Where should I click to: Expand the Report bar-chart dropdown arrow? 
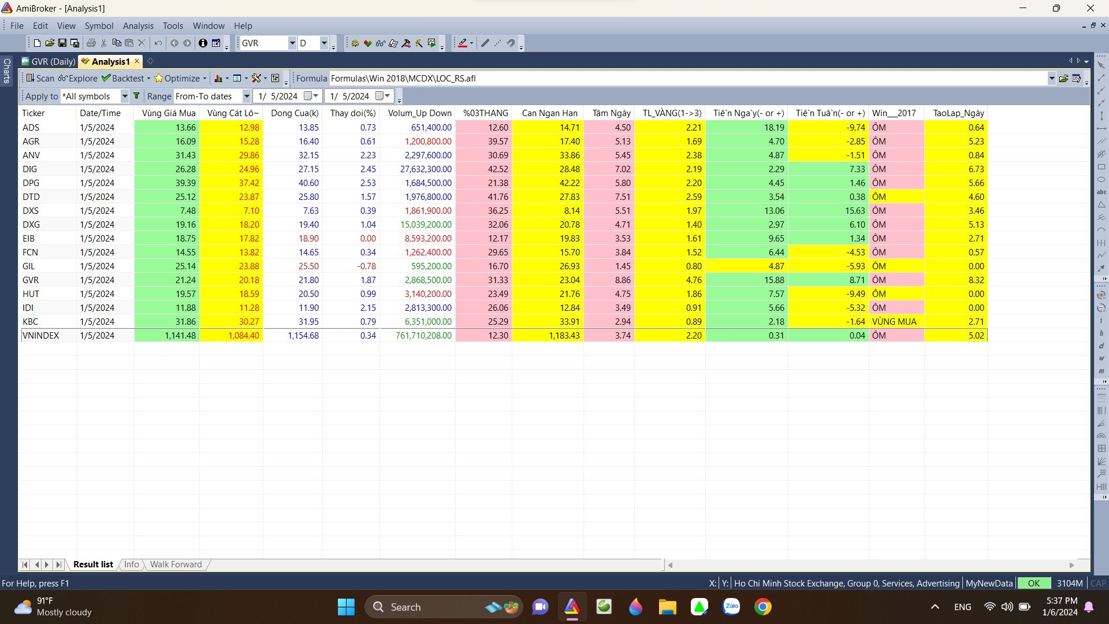pos(227,79)
